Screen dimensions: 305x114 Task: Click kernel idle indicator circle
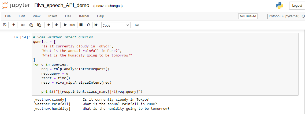303,17
